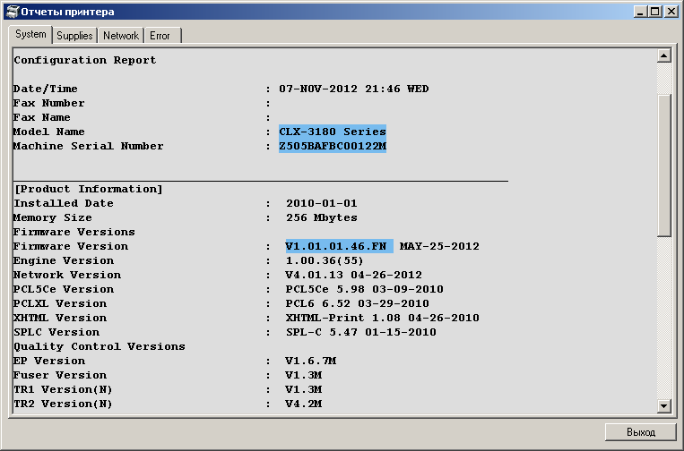Viewport: 684px width, 451px height.
Task: Click the vertical scrollbar thumb
Action: (x=663, y=166)
